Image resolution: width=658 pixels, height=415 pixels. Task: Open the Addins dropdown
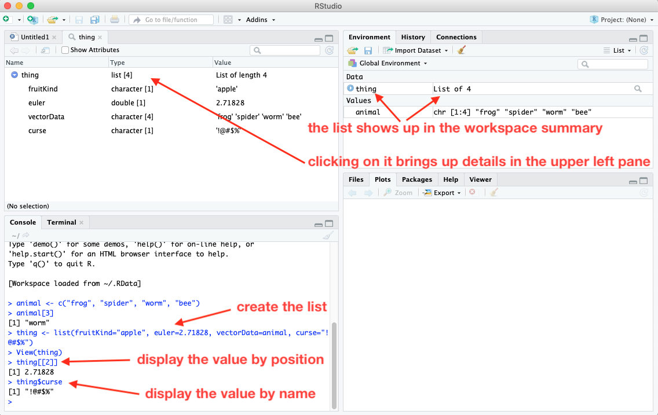point(257,19)
